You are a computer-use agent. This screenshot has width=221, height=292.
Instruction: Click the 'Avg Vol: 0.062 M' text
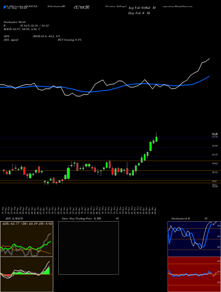(x=141, y=8)
